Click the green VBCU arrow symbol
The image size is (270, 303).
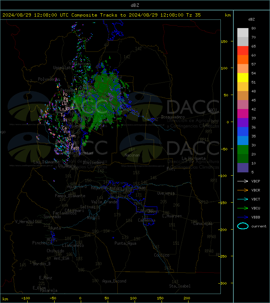tap(243, 208)
